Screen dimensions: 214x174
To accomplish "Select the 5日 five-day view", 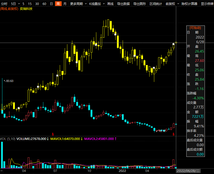I will [13, 4].
